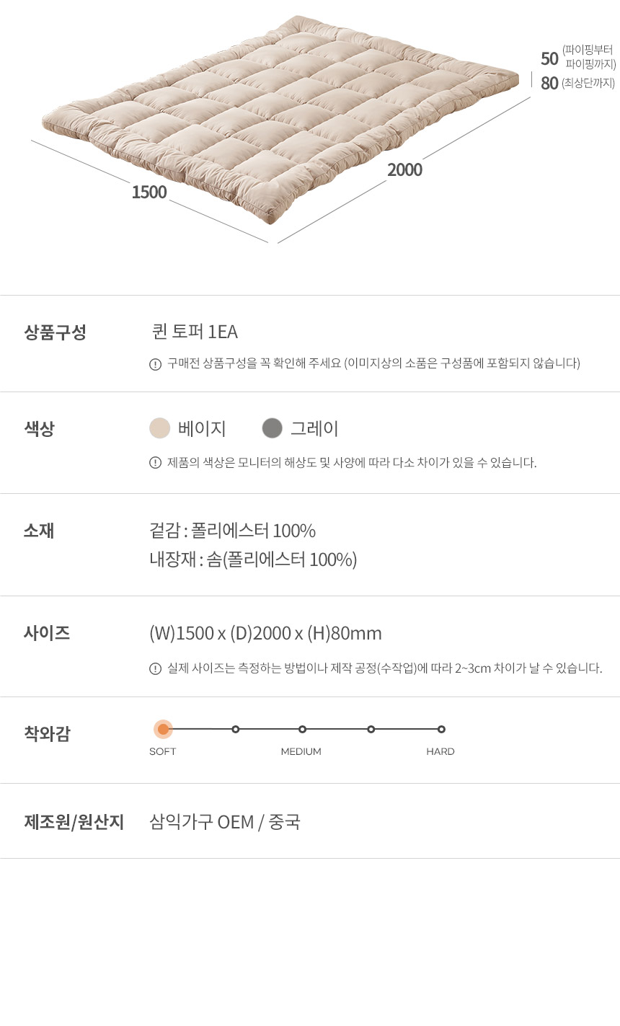Click the 2000 length dimension label
This screenshot has height=1026, width=620.
(x=404, y=170)
